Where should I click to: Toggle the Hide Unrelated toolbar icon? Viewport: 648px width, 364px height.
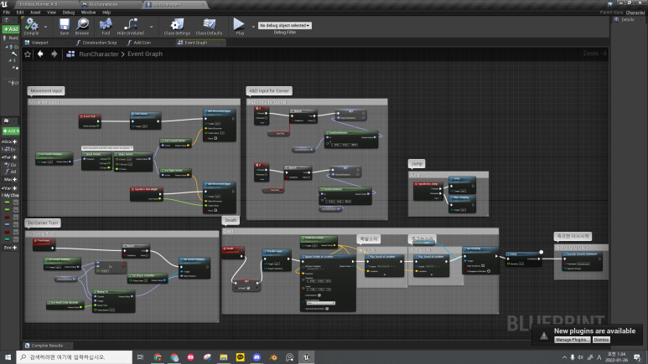point(131,25)
